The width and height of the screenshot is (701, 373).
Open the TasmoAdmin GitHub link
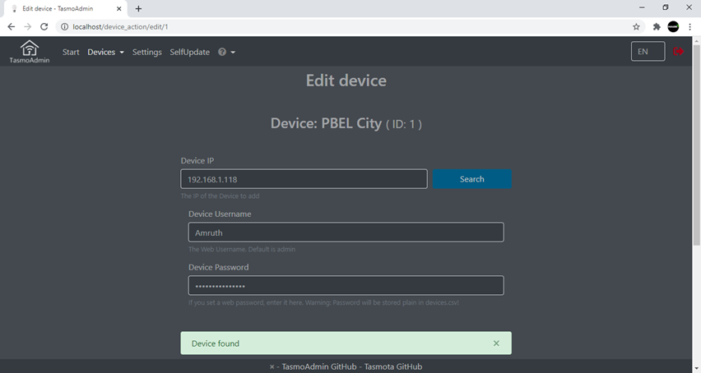(x=319, y=366)
